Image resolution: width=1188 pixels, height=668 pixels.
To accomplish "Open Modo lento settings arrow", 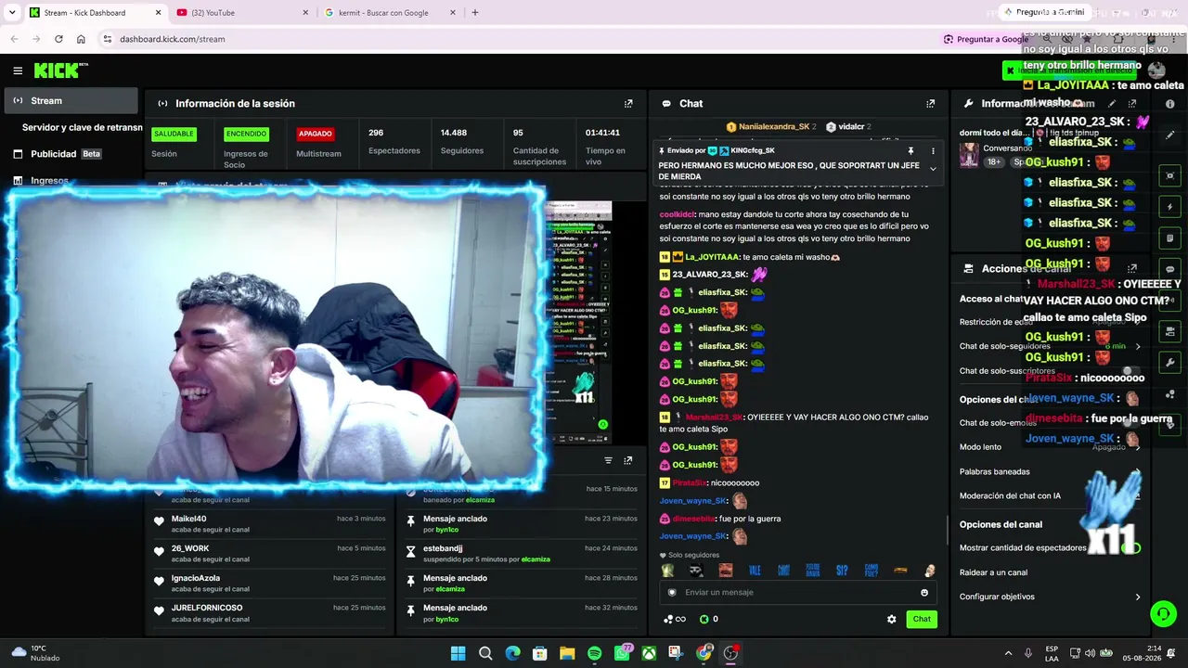I will tap(1138, 447).
